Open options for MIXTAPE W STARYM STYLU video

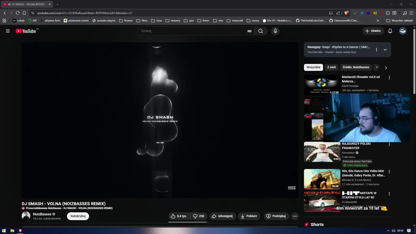(389, 194)
